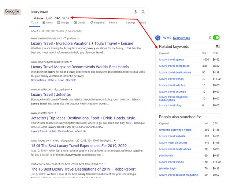
Task: Open 'Luxury Travel | Jetsetter' result
Action: [x=51, y=95]
